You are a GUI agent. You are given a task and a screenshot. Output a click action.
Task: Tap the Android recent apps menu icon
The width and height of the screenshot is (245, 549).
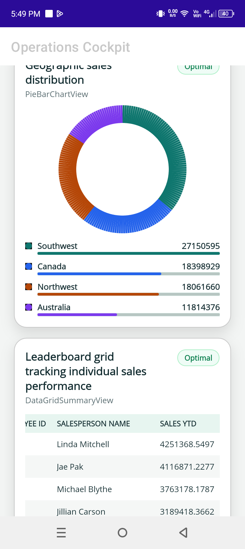[61, 533]
